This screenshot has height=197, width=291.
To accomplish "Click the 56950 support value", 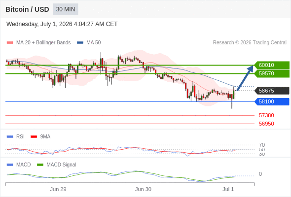I will click(266, 124).
